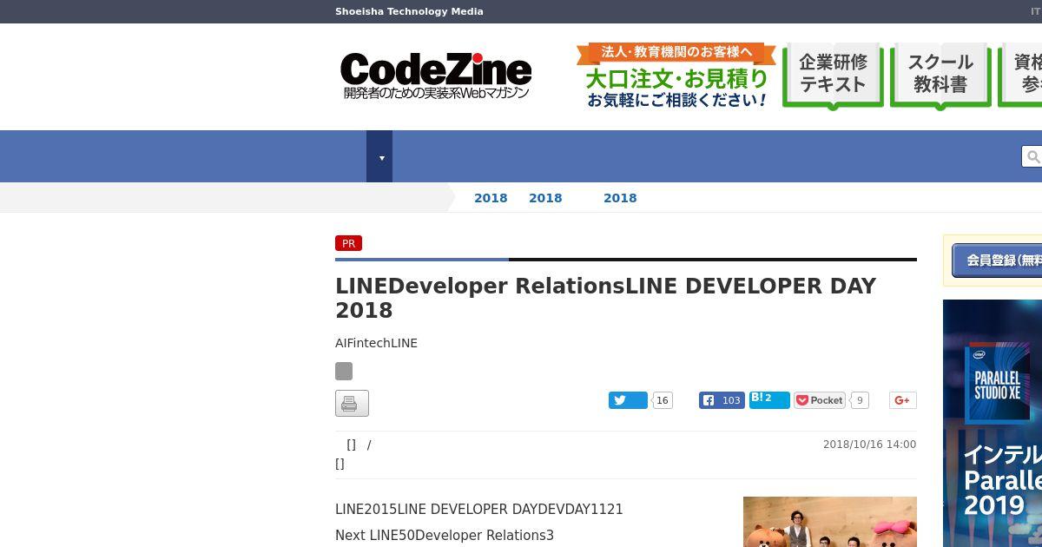
Task: Open the third 2018 breadcrumb link
Action: coord(620,198)
